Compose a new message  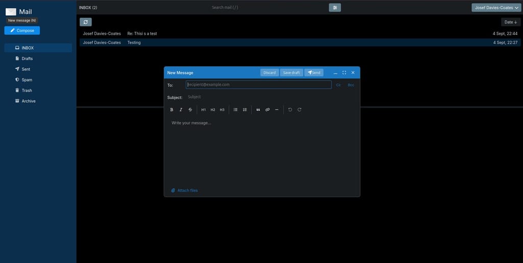[22, 31]
